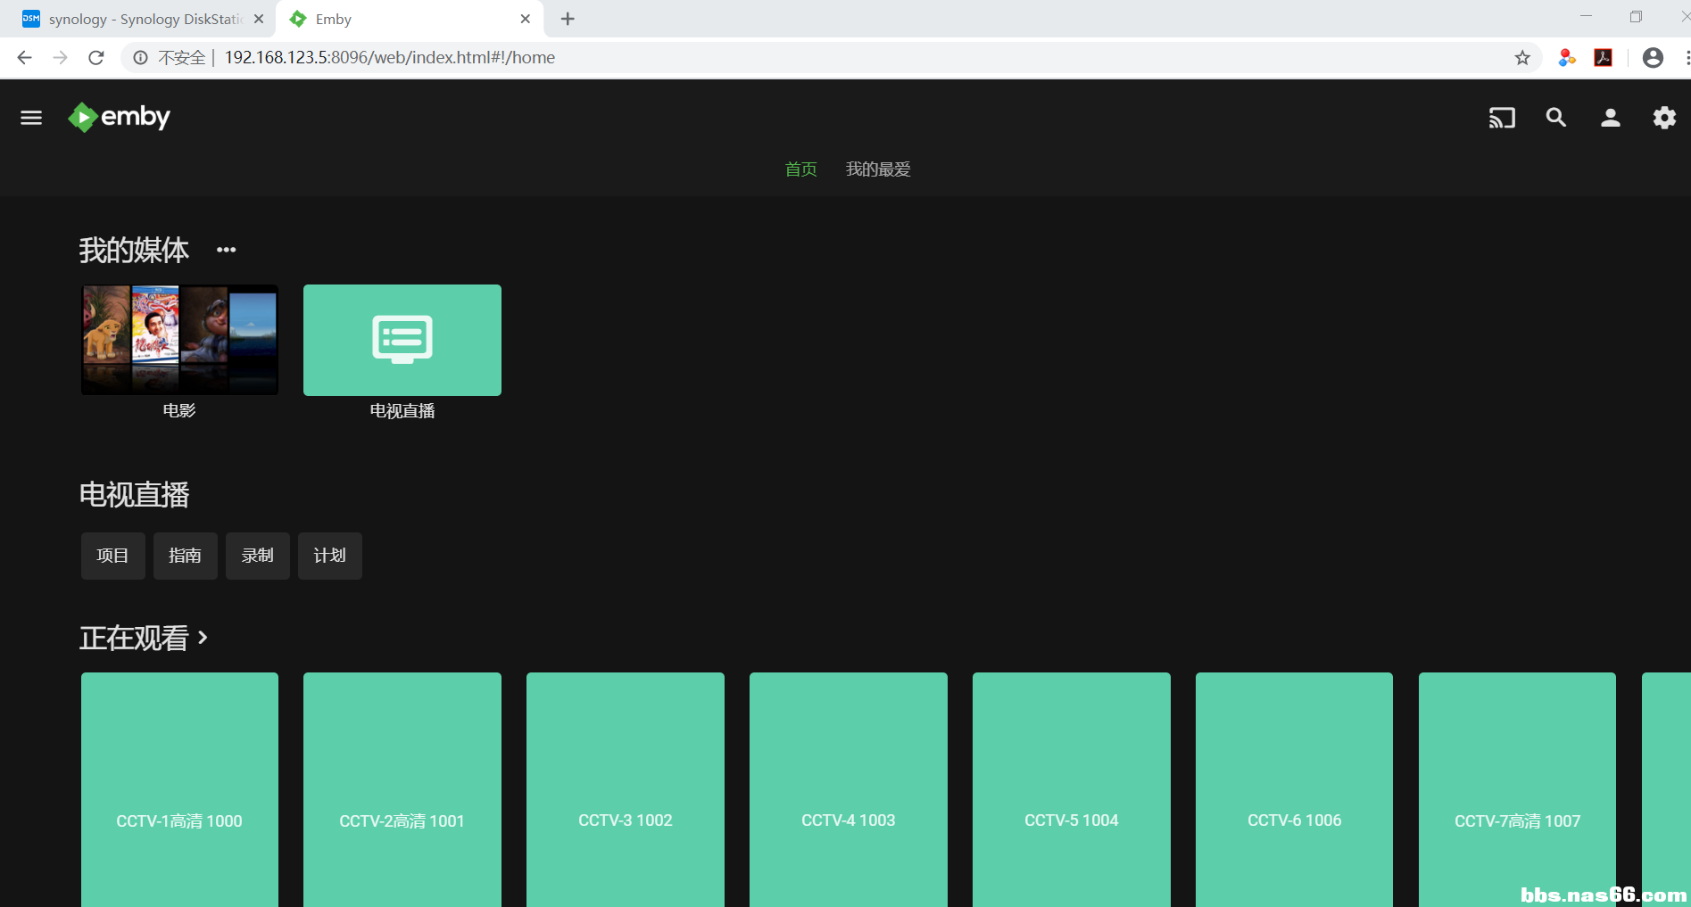The height and width of the screenshot is (907, 1691).
Task: Open the Emby search icon
Action: coord(1556,118)
